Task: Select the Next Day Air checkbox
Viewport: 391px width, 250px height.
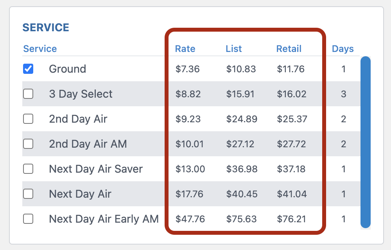Action: 28,194
